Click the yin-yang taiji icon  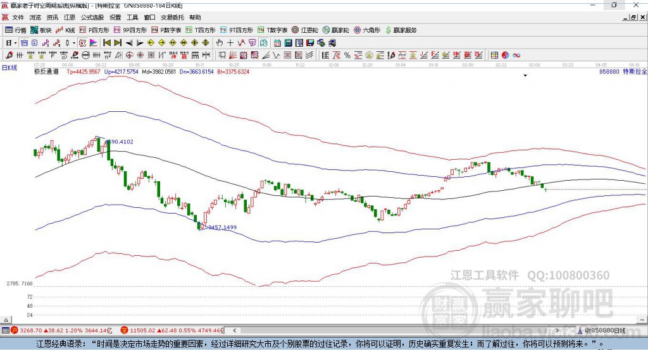click(506, 56)
